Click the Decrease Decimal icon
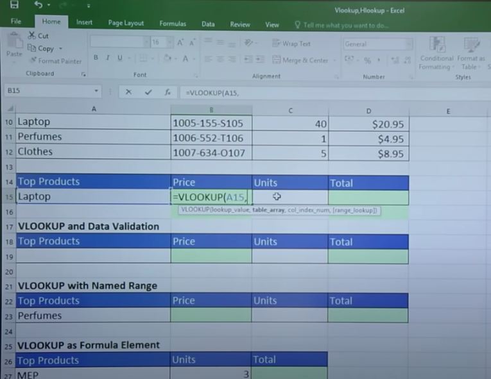The height and width of the screenshot is (379, 491). tap(408, 60)
